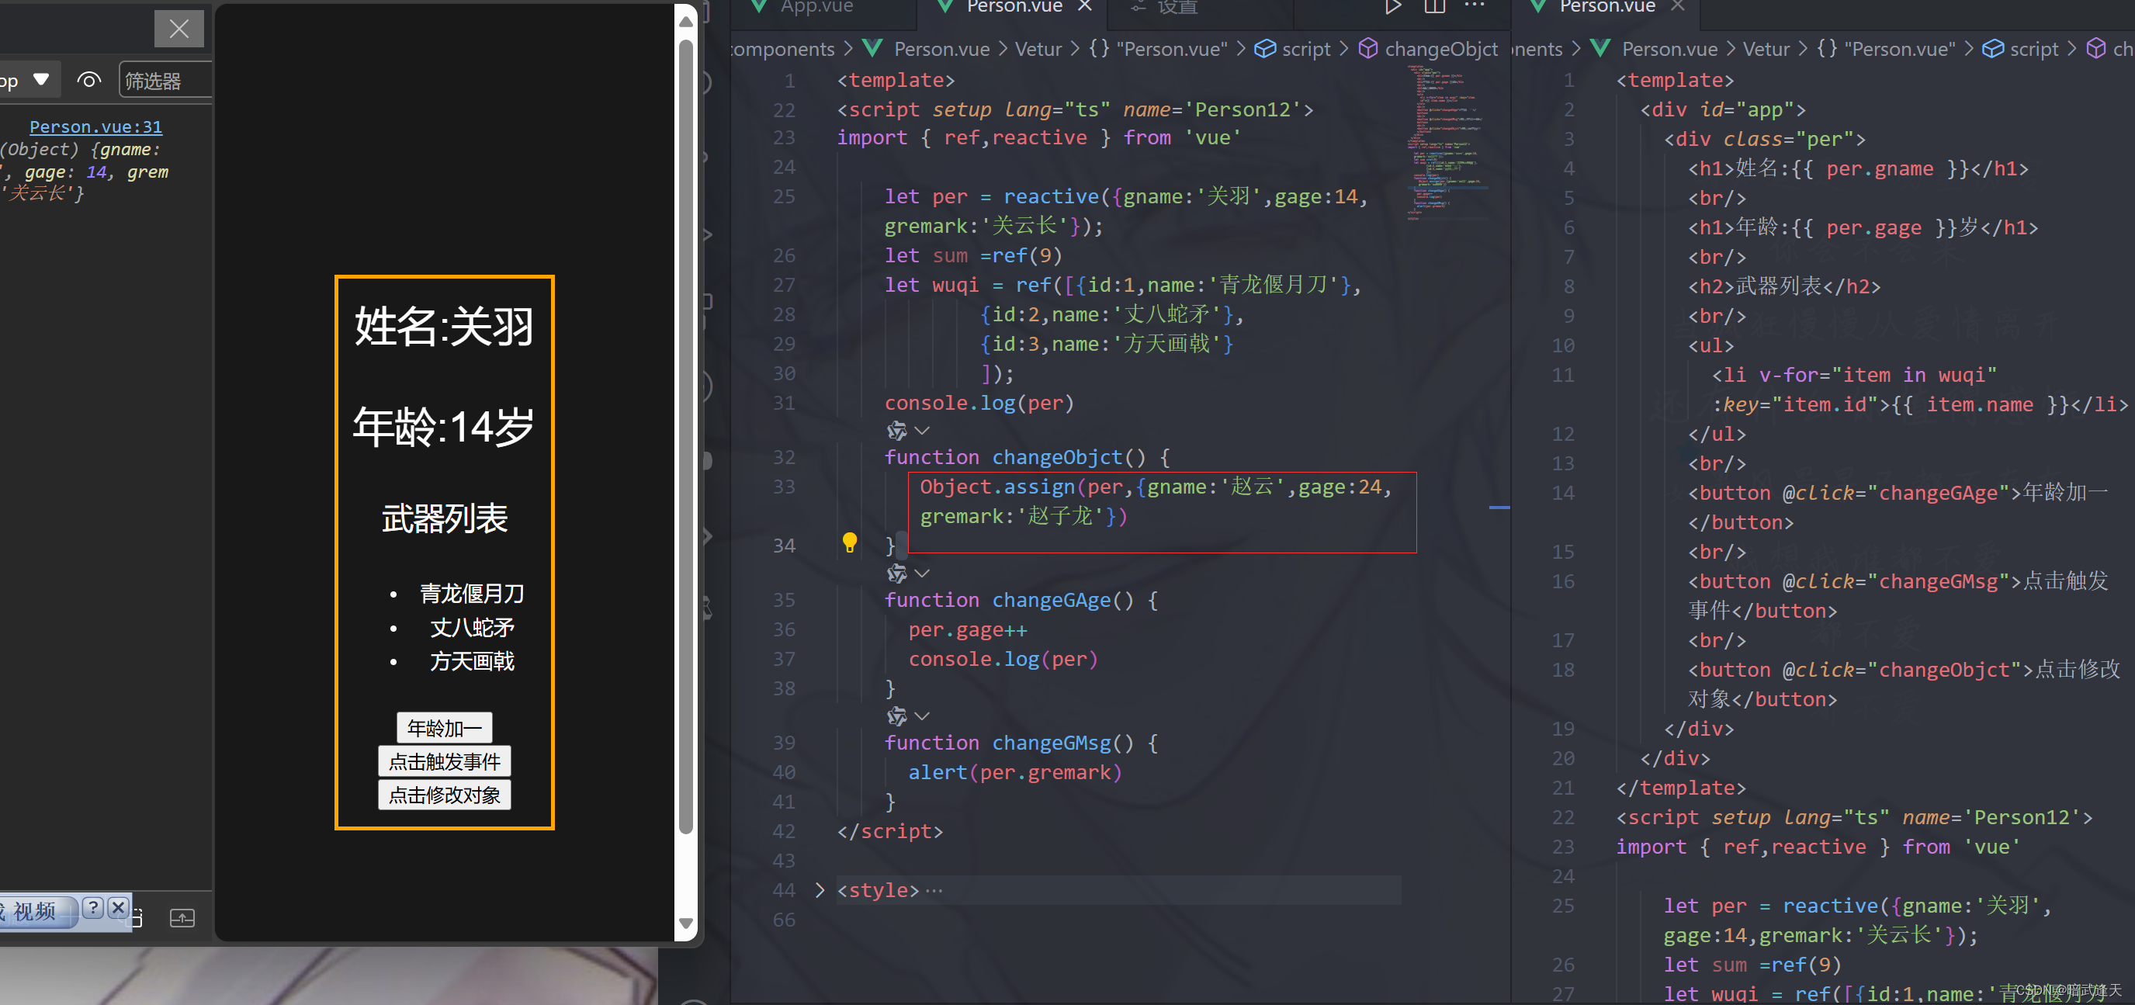
Task: Close the devtools drawer with the X button
Action: point(179,29)
